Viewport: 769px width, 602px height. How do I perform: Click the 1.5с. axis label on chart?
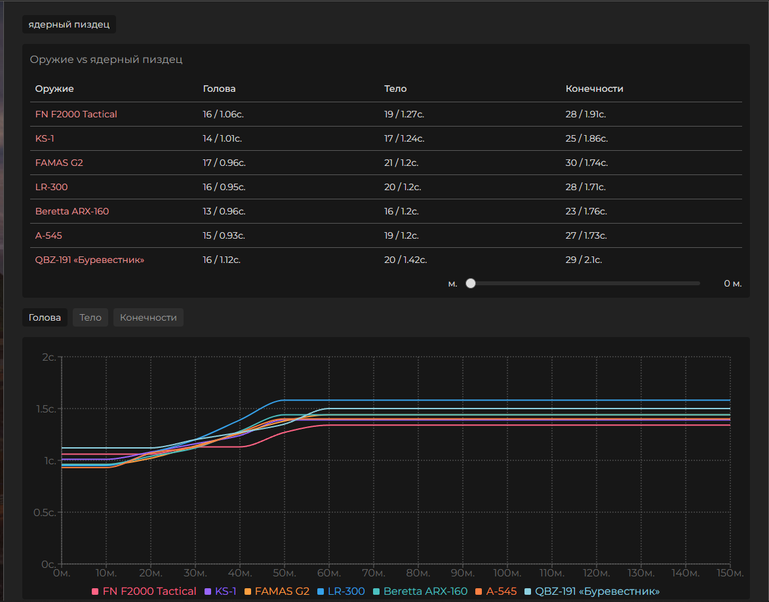[46, 409]
